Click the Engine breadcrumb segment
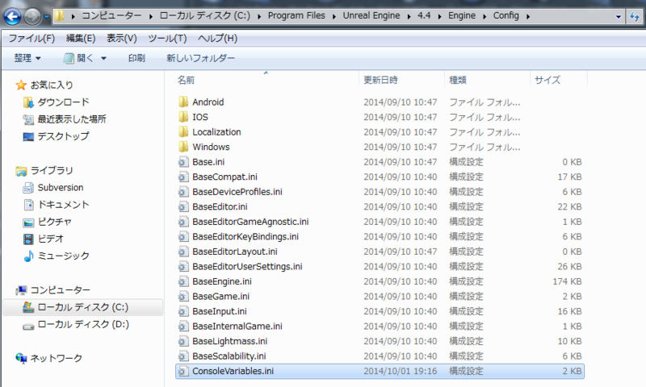The image size is (646, 387). (461, 15)
